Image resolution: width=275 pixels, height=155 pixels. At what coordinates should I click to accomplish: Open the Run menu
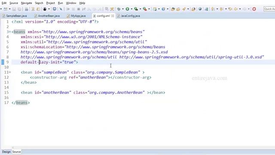60,3
